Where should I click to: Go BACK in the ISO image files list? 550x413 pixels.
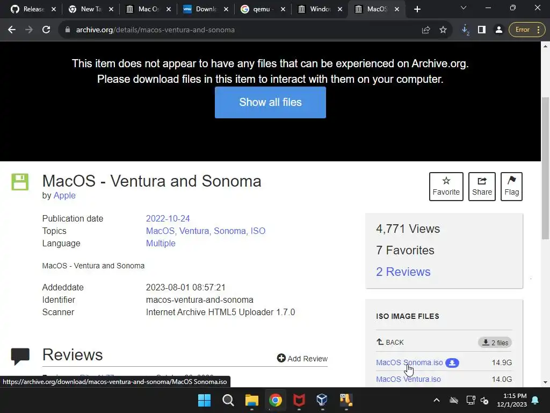point(390,342)
